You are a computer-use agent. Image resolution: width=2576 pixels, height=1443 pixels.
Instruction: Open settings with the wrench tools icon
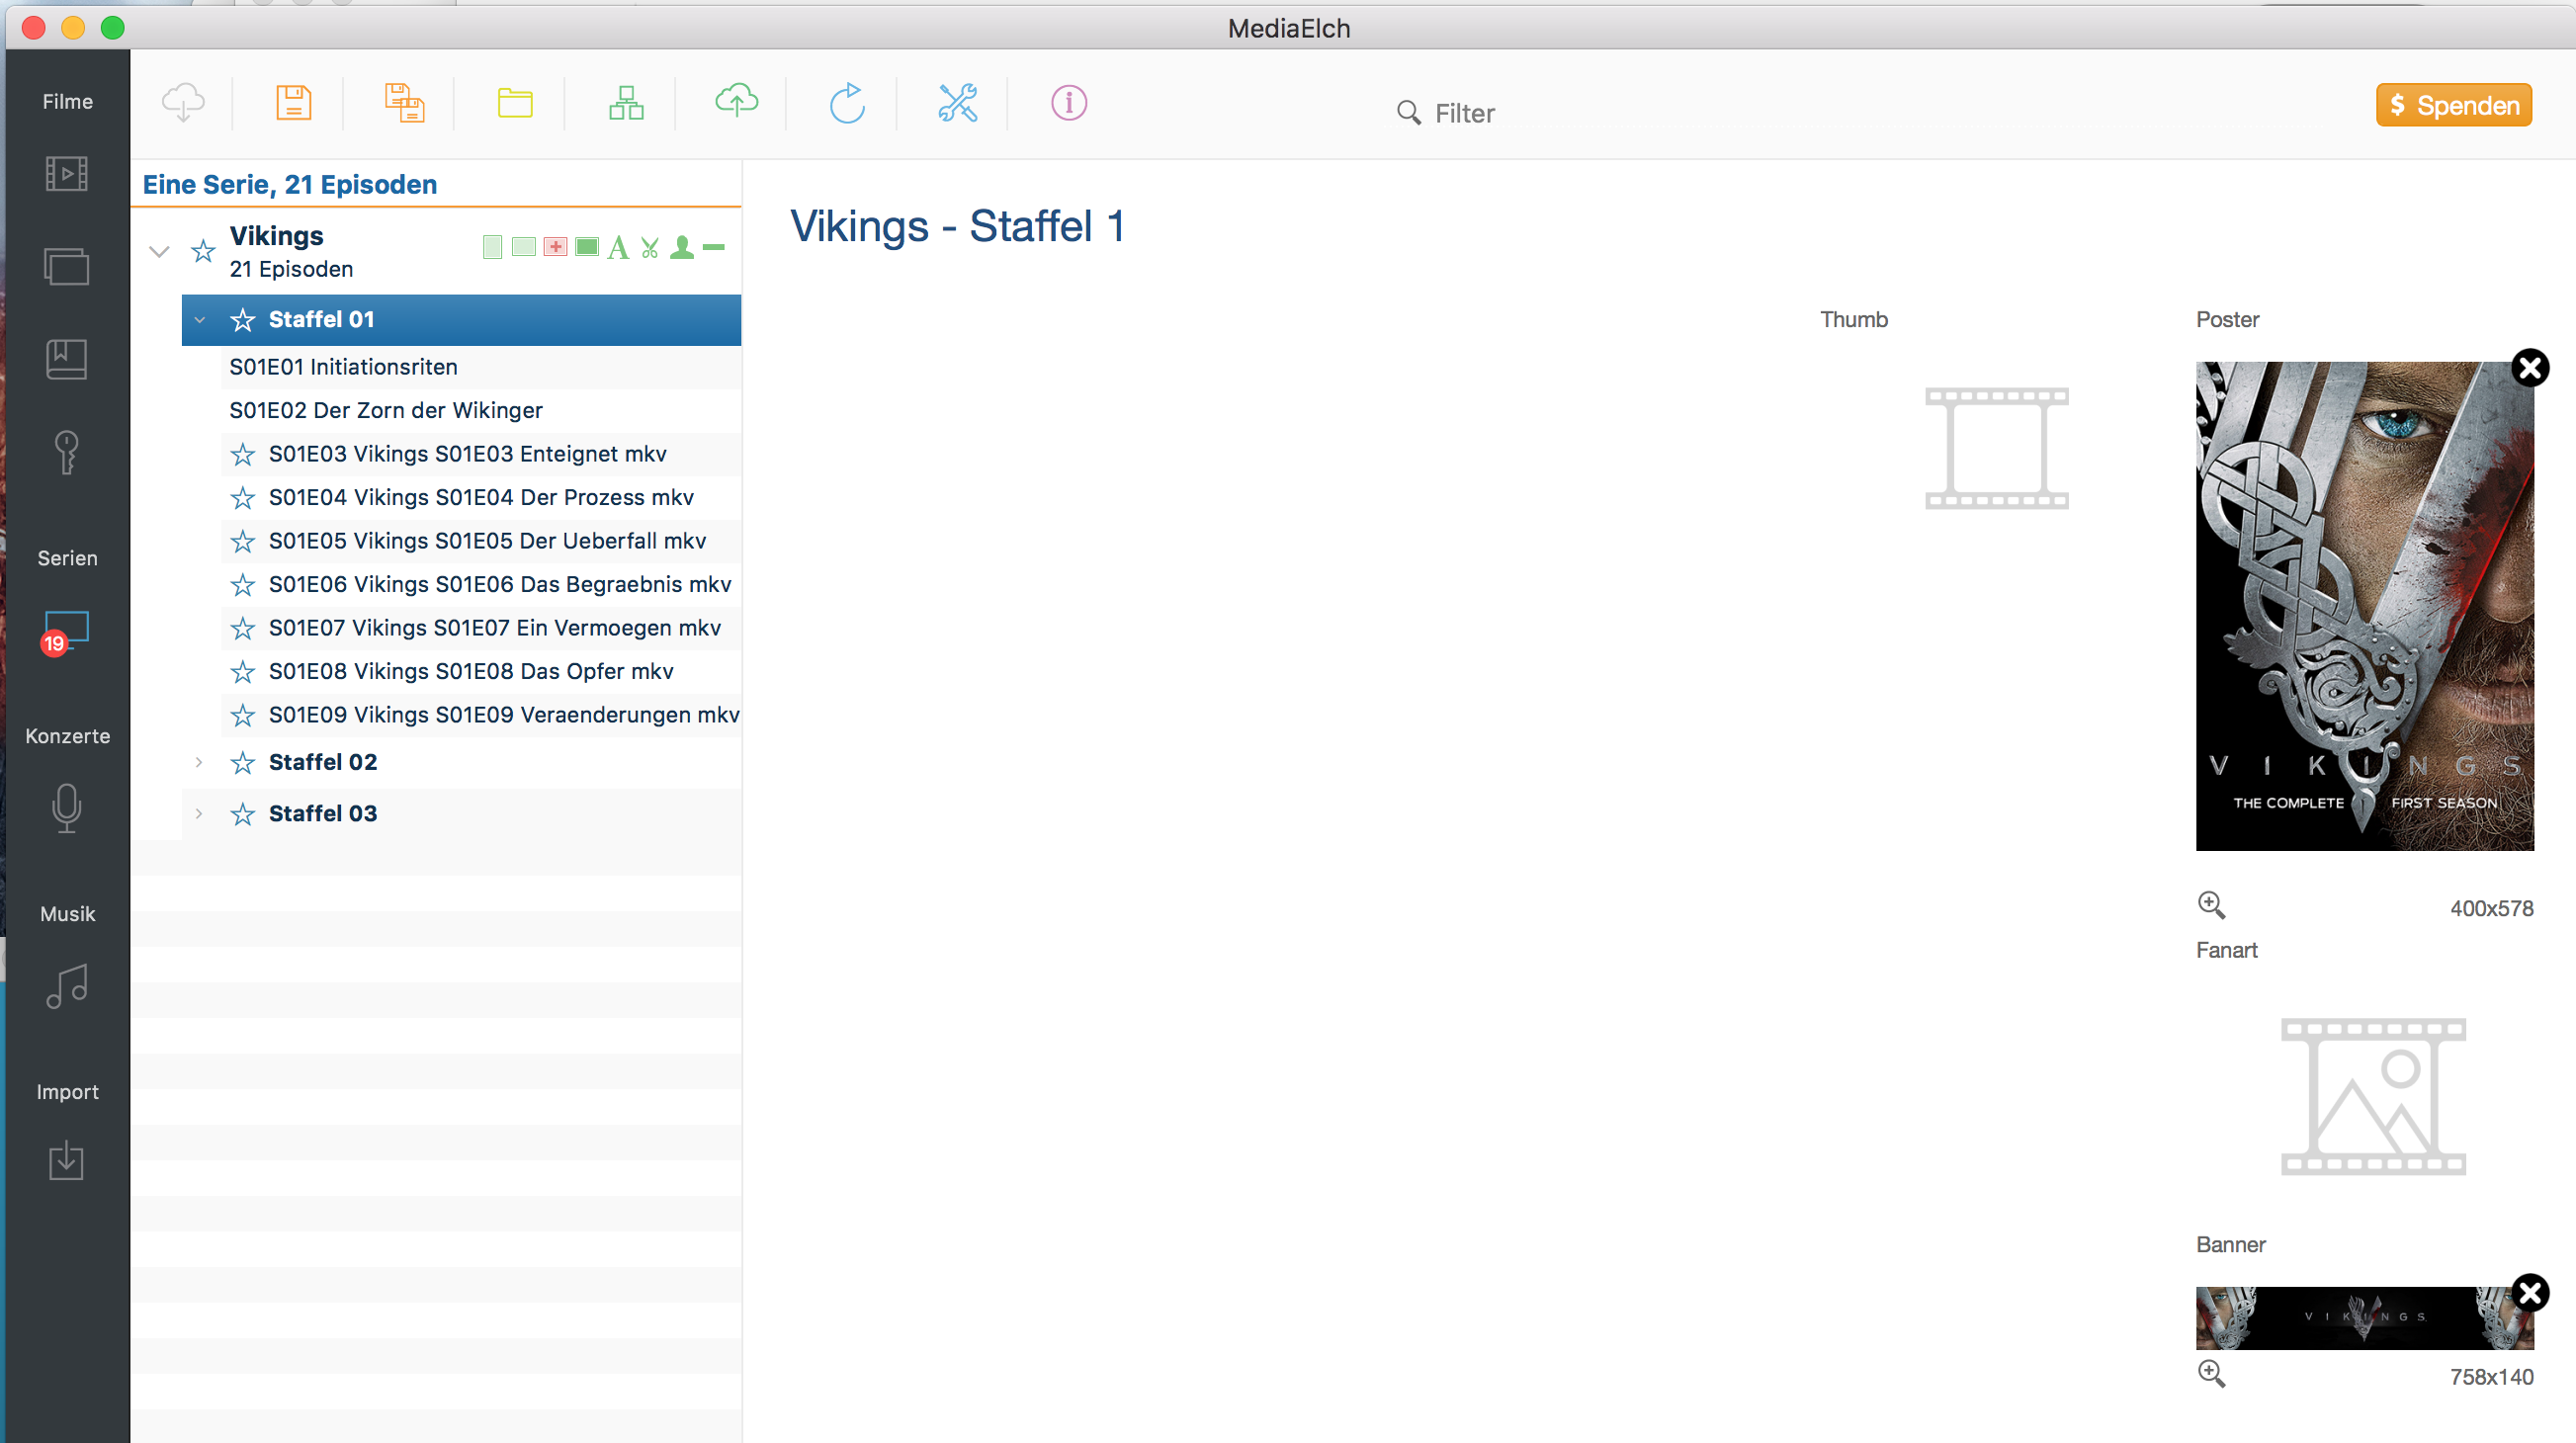[x=958, y=103]
